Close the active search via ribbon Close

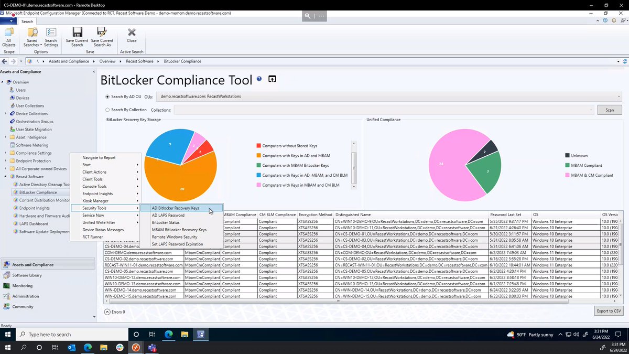point(132,35)
